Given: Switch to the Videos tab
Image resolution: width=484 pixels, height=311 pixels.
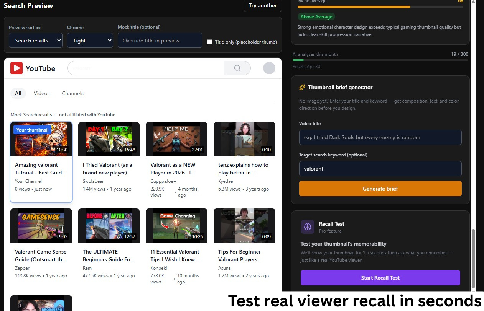Looking at the screenshot, I should pos(41,93).
